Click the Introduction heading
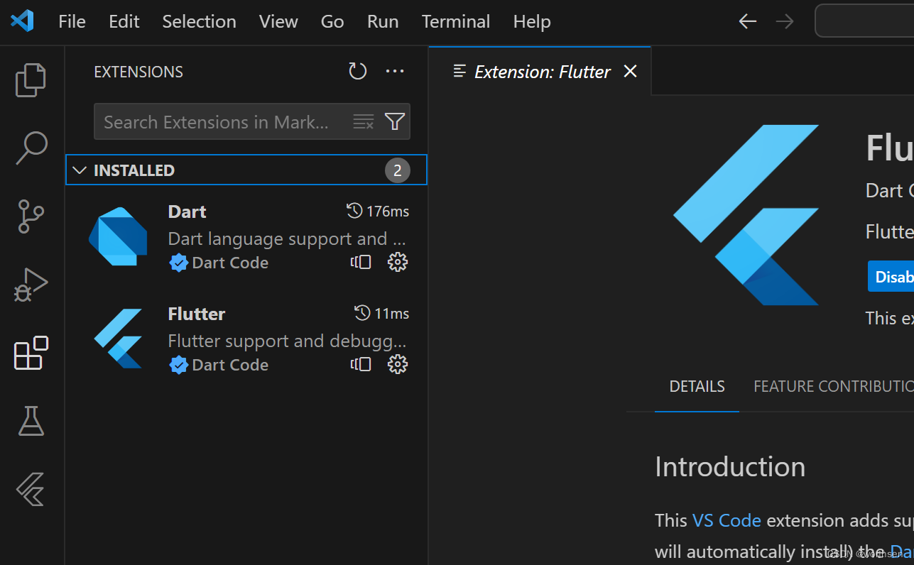Viewport: 914px width, 565px height. [x=730, y=467]
